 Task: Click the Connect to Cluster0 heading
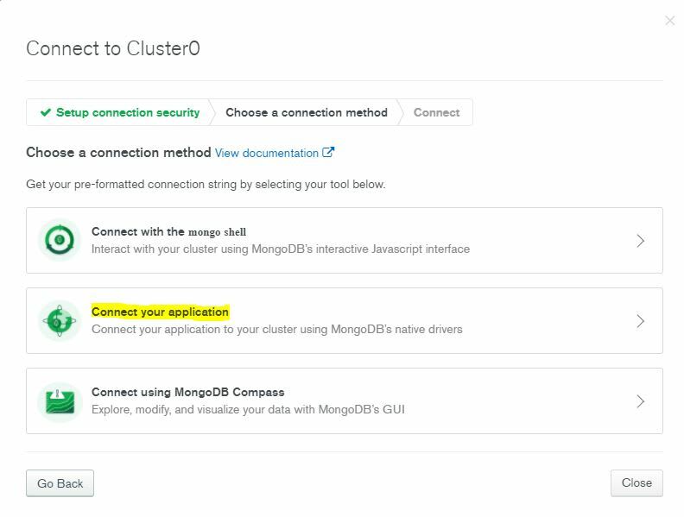[113, 48]
